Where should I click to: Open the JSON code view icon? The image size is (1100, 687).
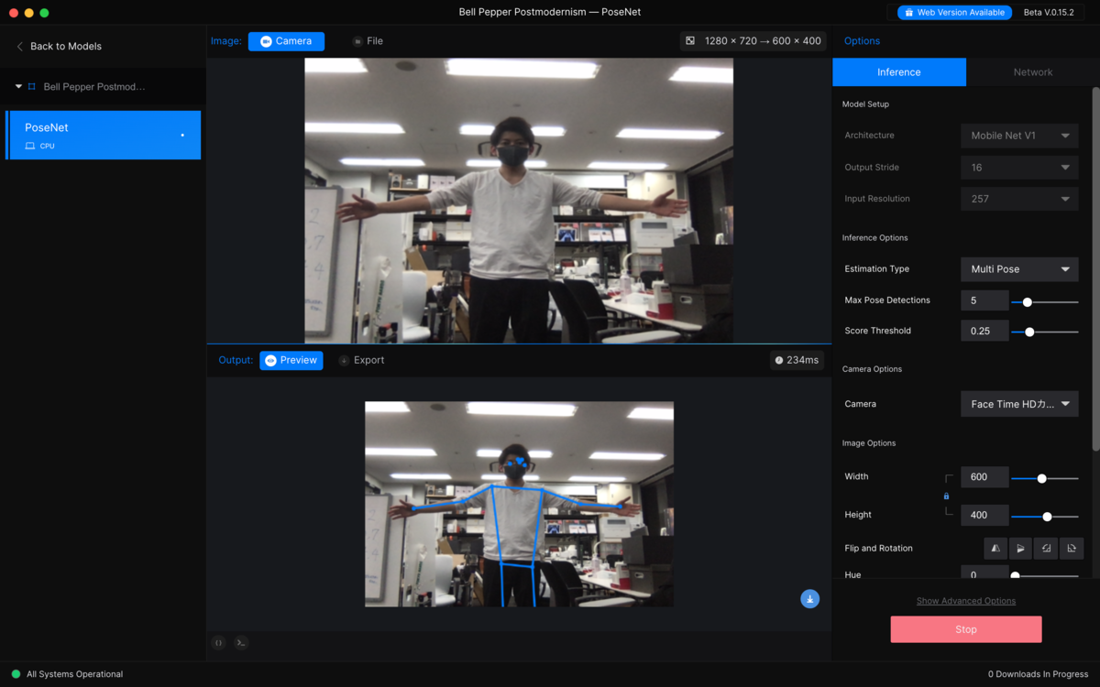click(x=218, y=642)
